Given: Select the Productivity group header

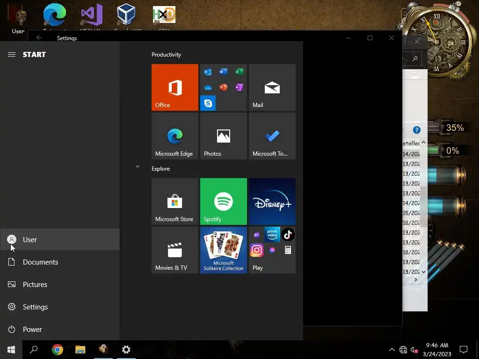Looking at the screenshot, I should (x=166, y=55).
